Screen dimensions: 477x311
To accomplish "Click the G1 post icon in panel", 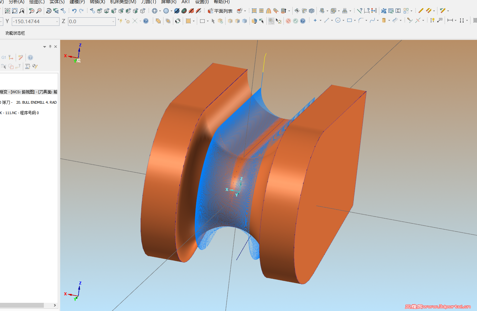I will tap(4, 58).
